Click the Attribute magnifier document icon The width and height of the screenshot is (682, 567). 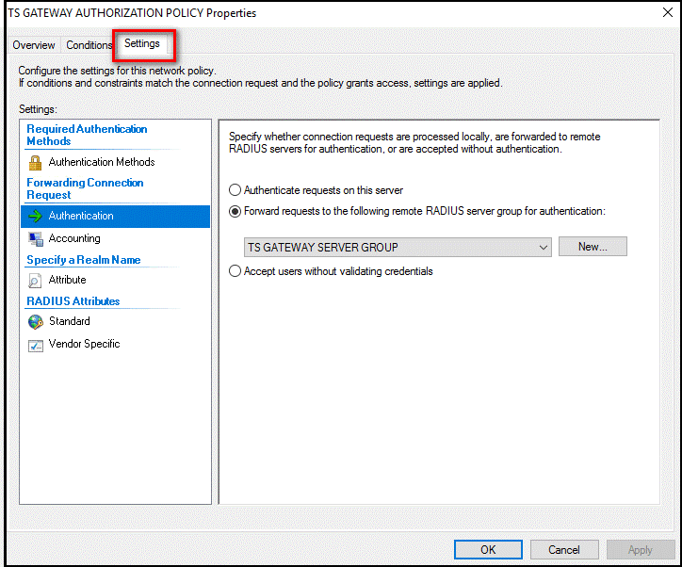pos(35,281)
